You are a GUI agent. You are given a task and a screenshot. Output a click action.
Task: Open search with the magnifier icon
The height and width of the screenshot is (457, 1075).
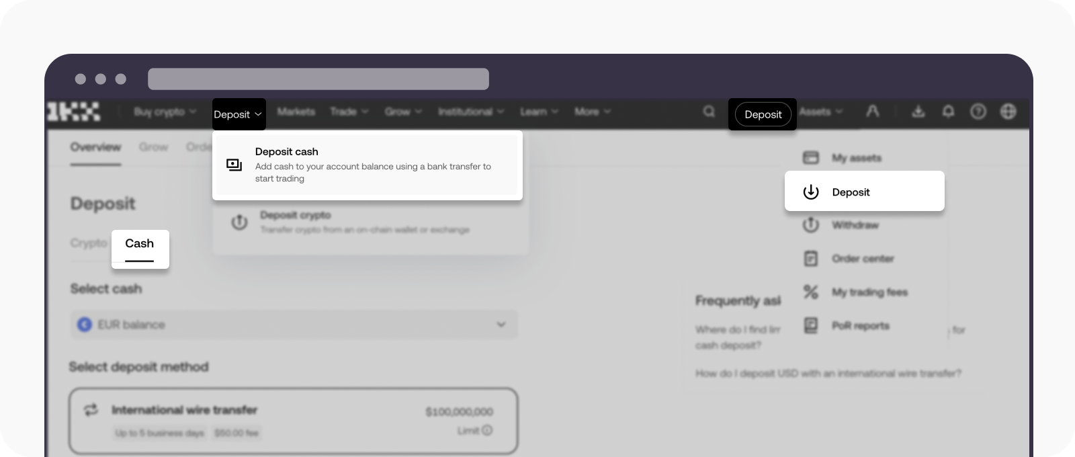coord(709,112)
